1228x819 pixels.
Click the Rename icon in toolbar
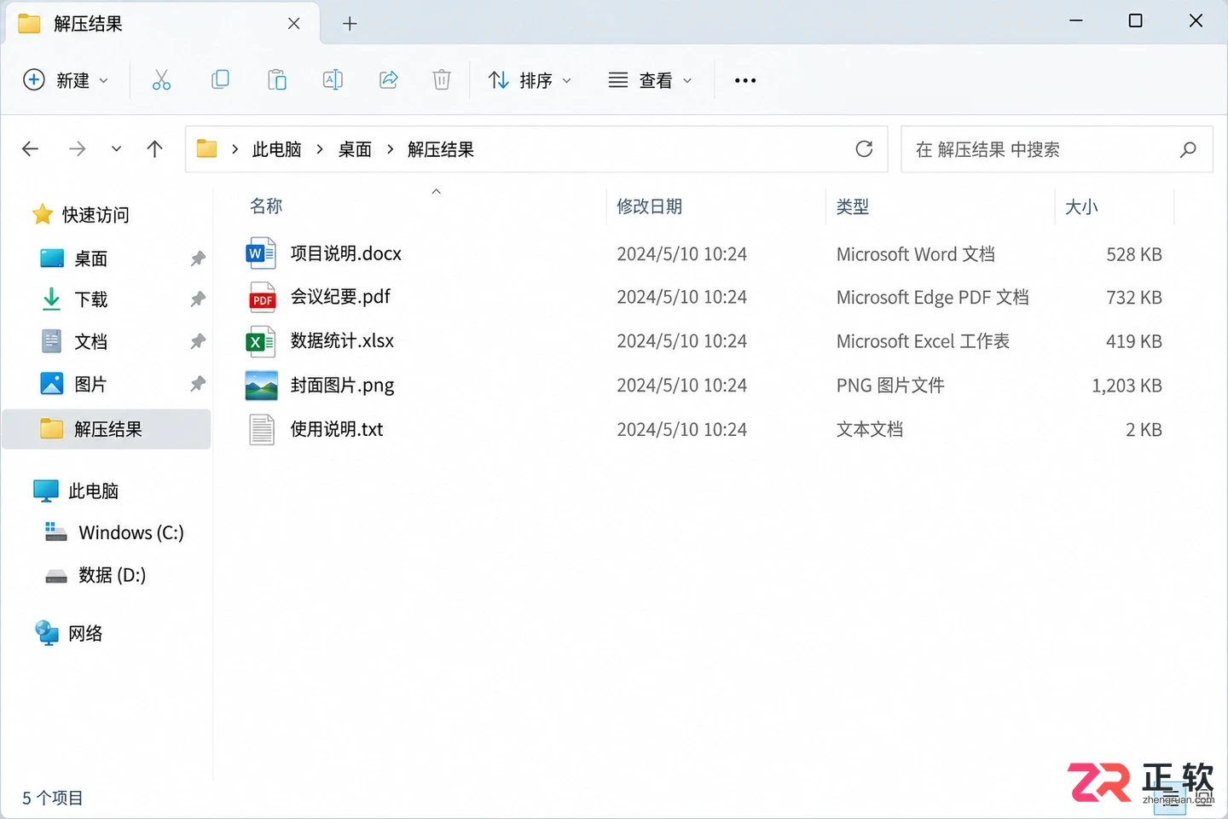[333, 80]
